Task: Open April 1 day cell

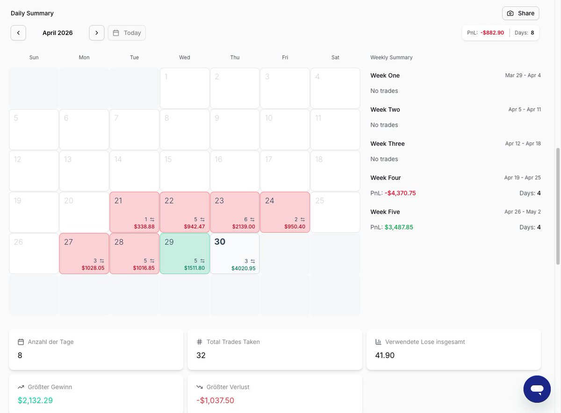Action: (x=185, y=88)
